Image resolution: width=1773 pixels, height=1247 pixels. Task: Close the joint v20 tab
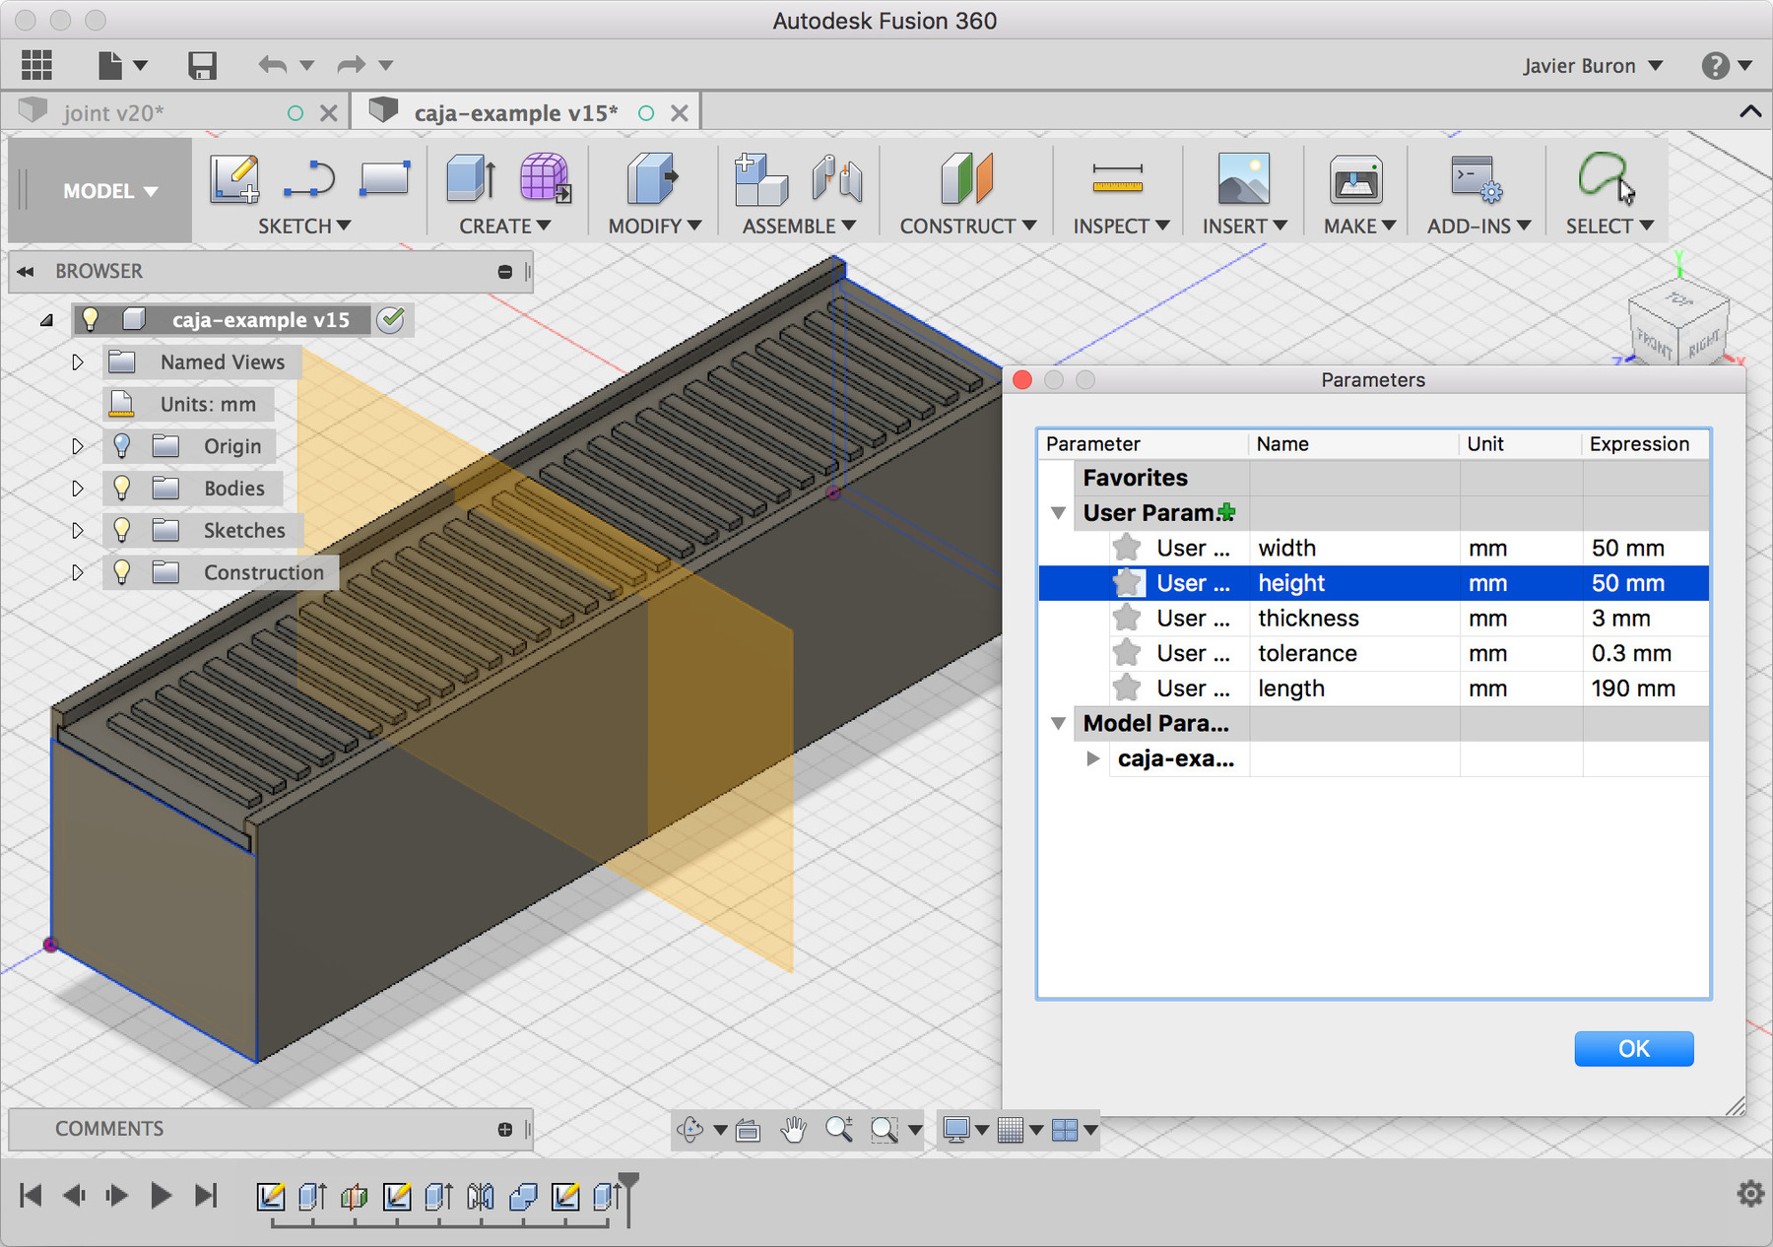pyautogui.click(x=329, y=113)
